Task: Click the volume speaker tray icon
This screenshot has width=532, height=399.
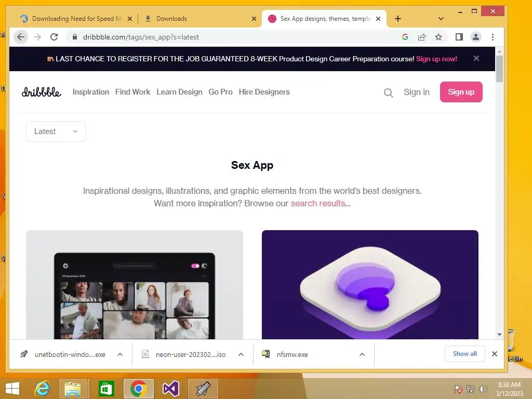Action: pyautogui.click(x=483, y=389)
